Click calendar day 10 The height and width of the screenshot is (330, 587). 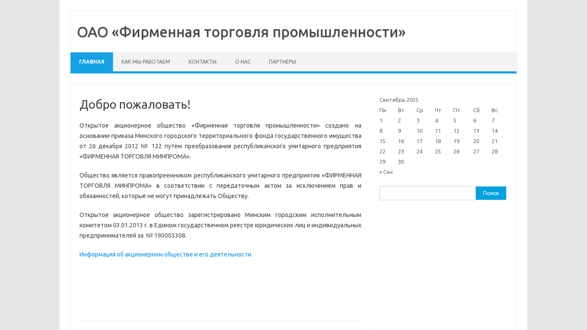tap(419, 131)
